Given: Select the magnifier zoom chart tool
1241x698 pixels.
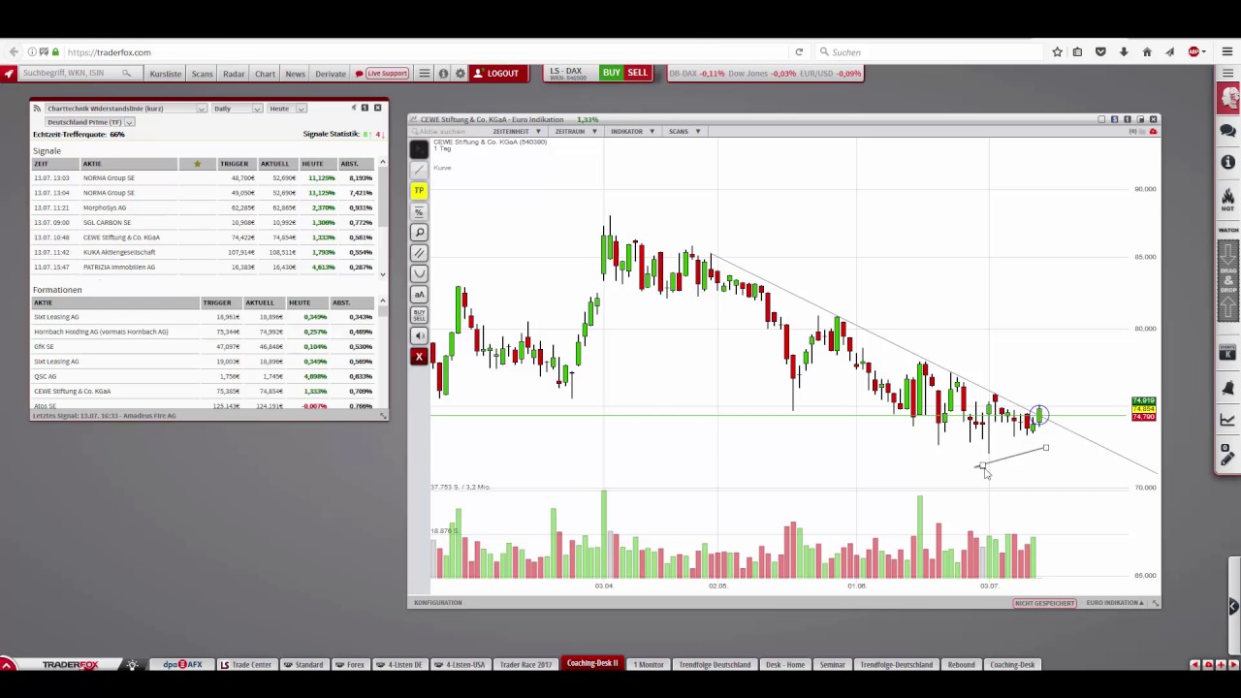Looking at the screenshot, I should 419,233.
